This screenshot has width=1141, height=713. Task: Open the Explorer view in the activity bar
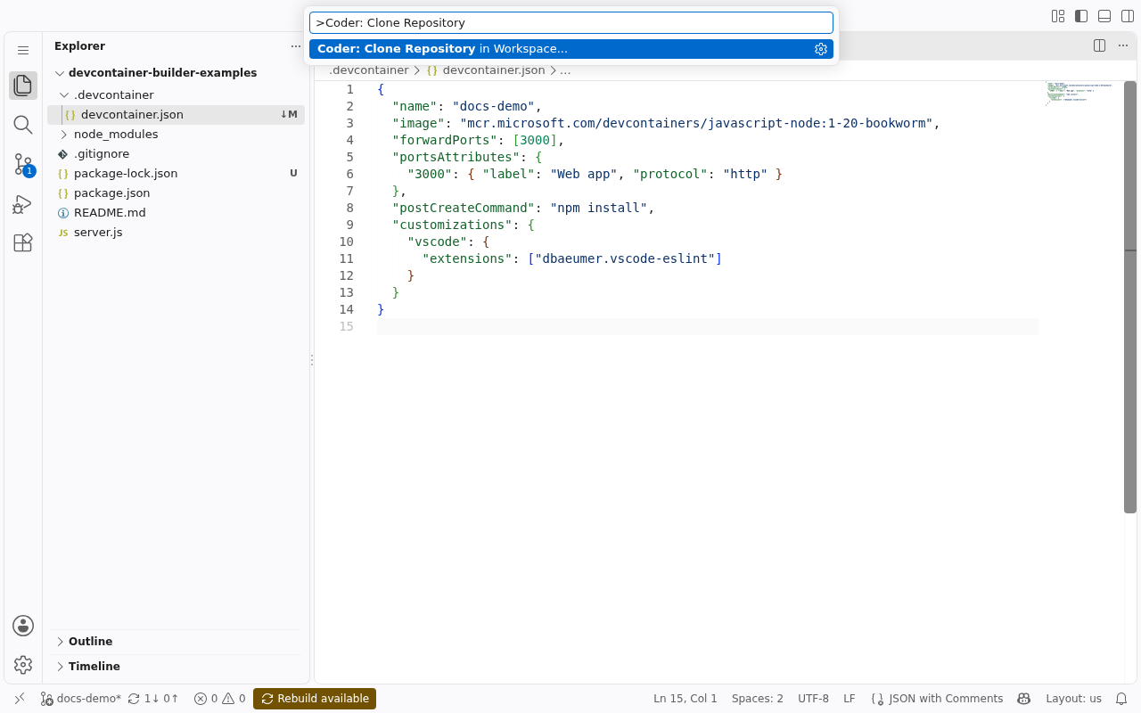pyautogui.click(x=23, y=86)
